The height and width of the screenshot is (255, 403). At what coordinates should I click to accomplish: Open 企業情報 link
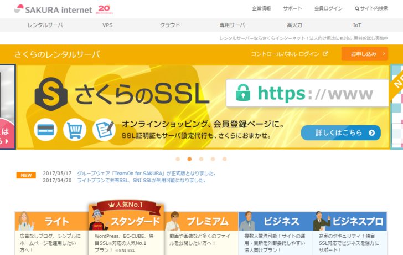261,8
